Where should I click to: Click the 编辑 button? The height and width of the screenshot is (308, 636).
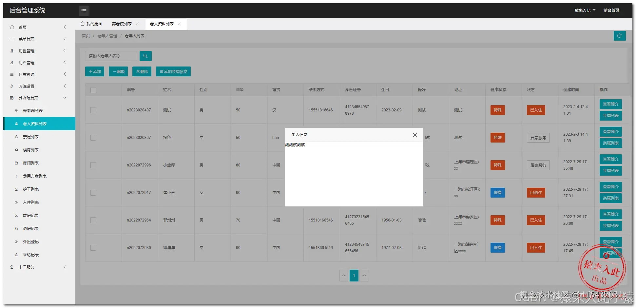[x=118, y=72]
